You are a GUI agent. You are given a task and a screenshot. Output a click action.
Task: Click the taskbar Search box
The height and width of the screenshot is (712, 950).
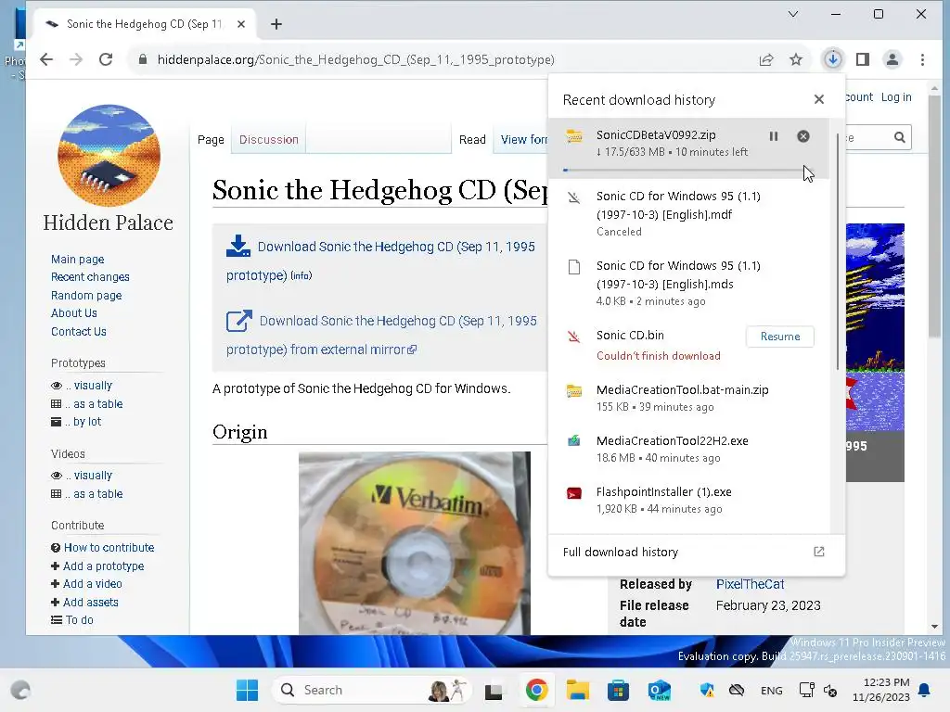371,690
